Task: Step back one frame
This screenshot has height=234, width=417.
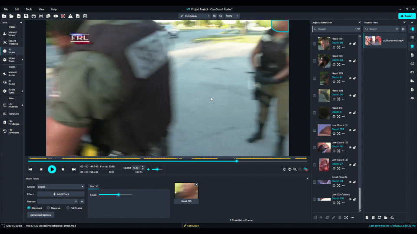Action: pyautogui.click(x=41, y=169)
